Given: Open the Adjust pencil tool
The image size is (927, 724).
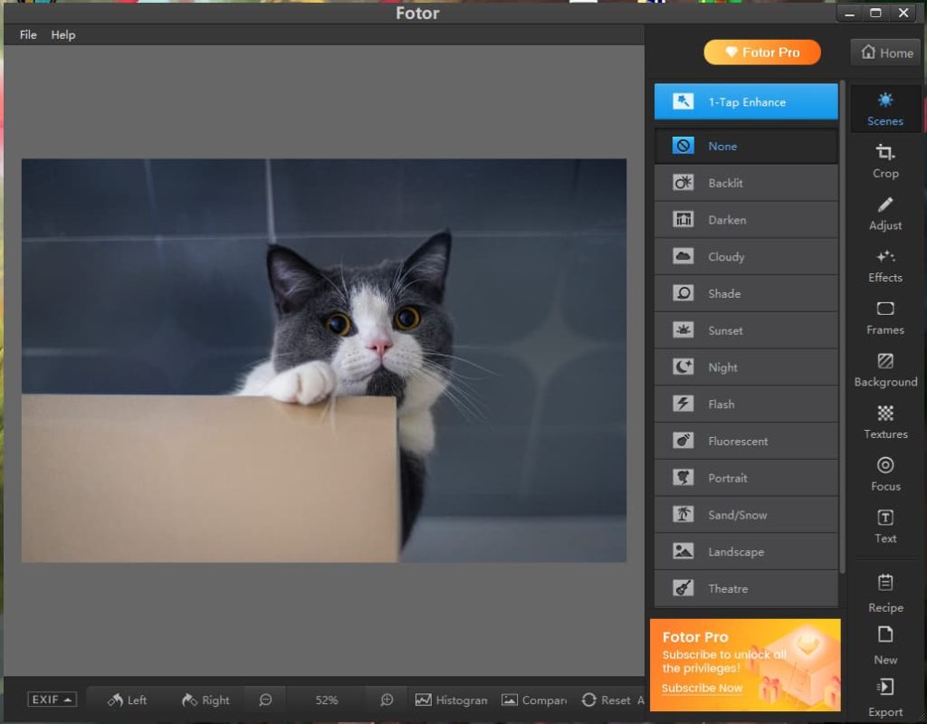Looking at the screenshot, I should click(885, 213).
